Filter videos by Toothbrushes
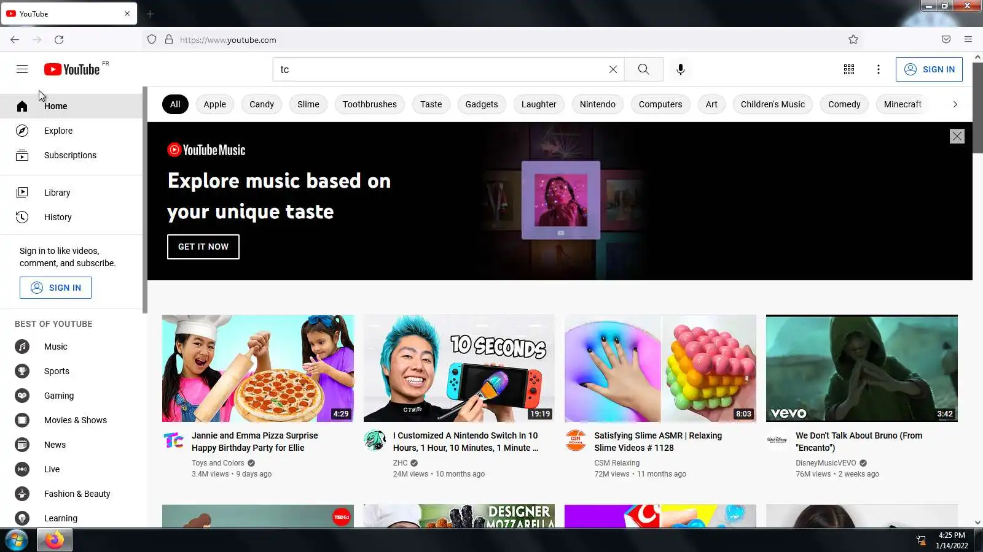This screenshot has height=552, width=983. 370,104
